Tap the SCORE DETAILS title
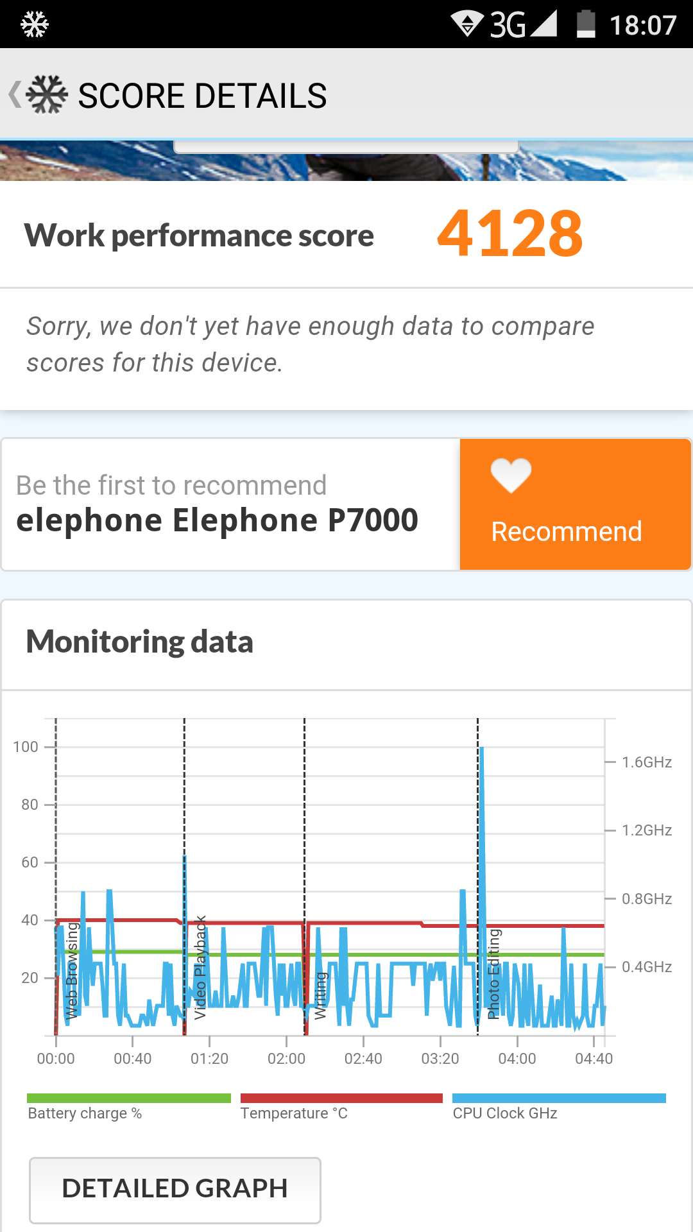This screenshot has width=693, height=1232. tap(202, 96)
